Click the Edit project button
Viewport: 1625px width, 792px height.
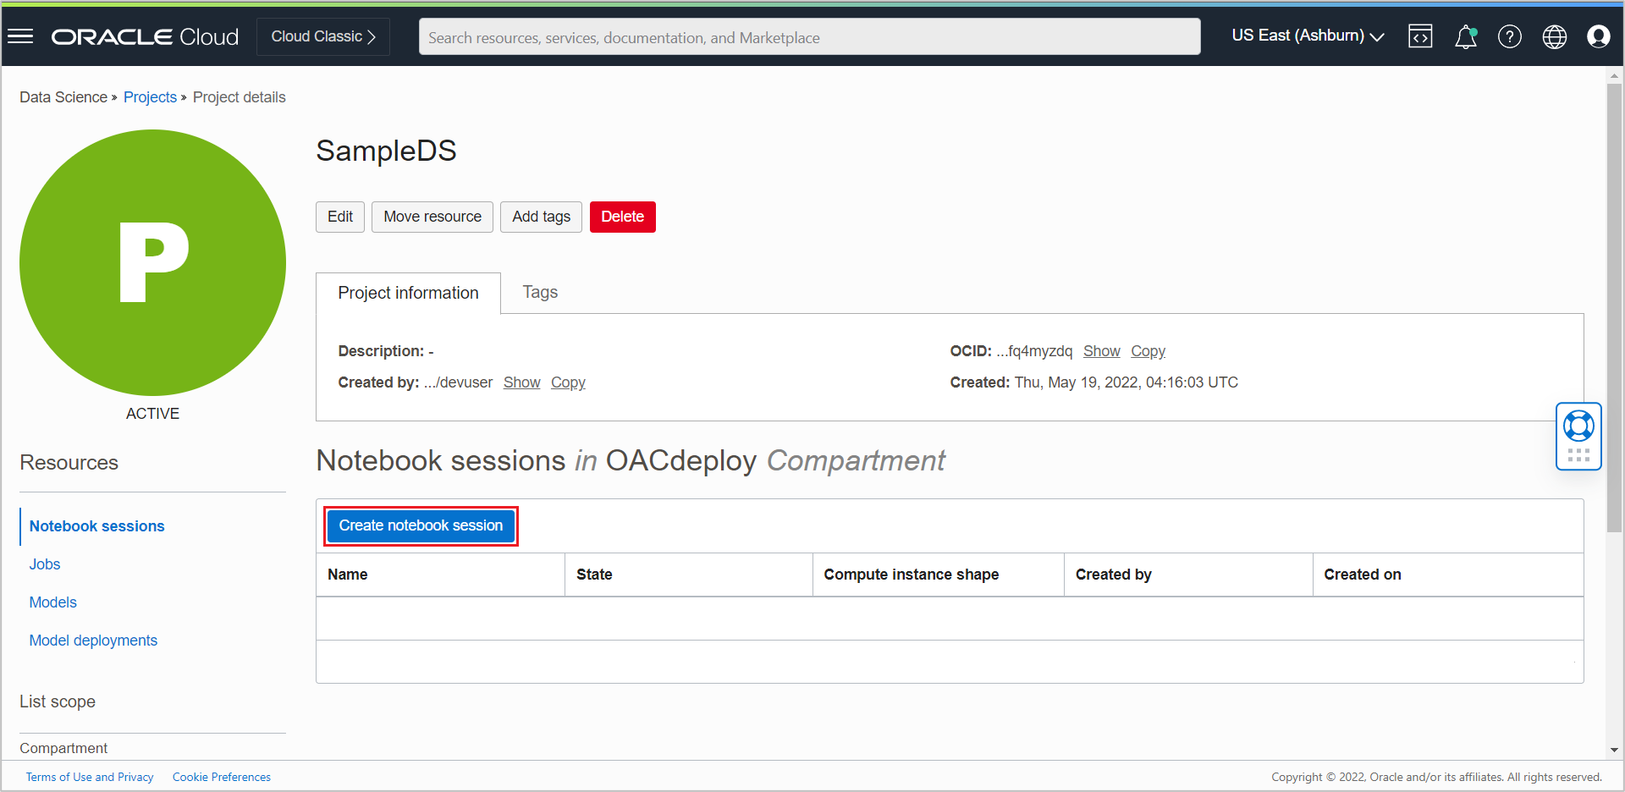[x=340, y=217]
